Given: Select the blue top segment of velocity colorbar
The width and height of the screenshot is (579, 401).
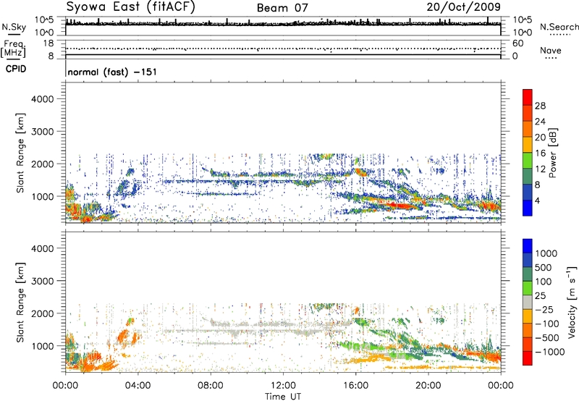Looking at the screenshot, I should click(x=528, y=246).
